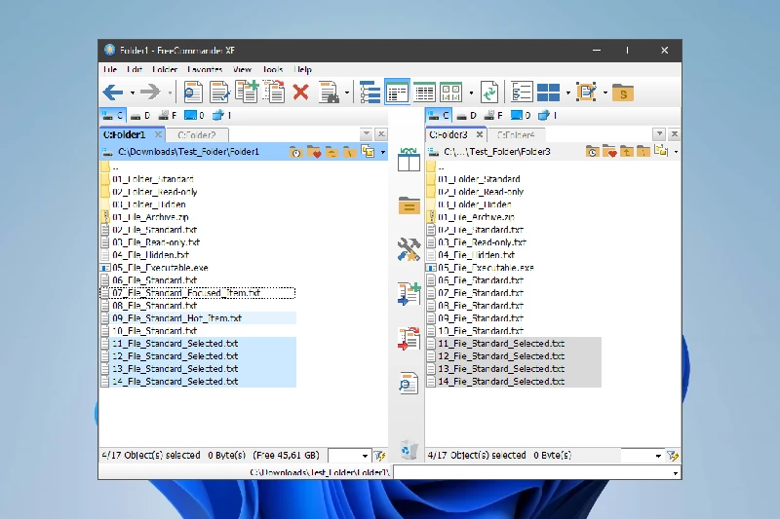This screenshot has height=519, width=780.
Task: Open the Tools menu
Action: point(273,69)
